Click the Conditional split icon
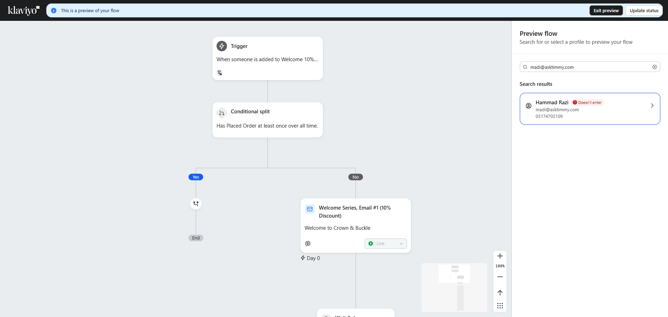668x317 pixels. [x=222, y=113]
